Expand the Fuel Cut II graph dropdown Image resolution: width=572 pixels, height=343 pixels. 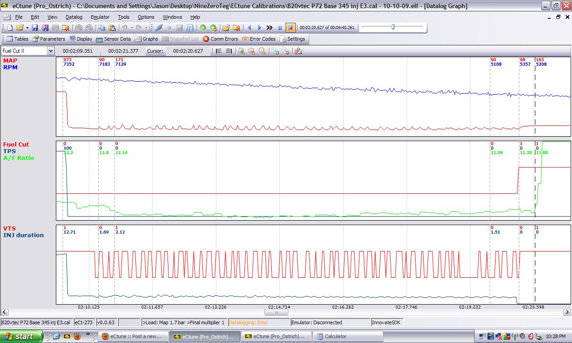(50, 51)
